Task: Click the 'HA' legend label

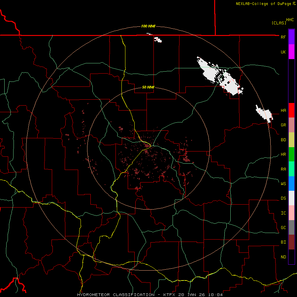Action: pyautogui.click(x=283, y=111)
